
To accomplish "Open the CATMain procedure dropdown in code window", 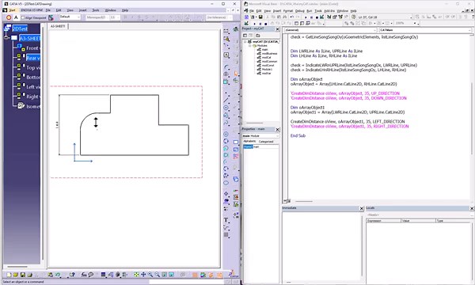I will pyautogui.click(x=425, y=30).
